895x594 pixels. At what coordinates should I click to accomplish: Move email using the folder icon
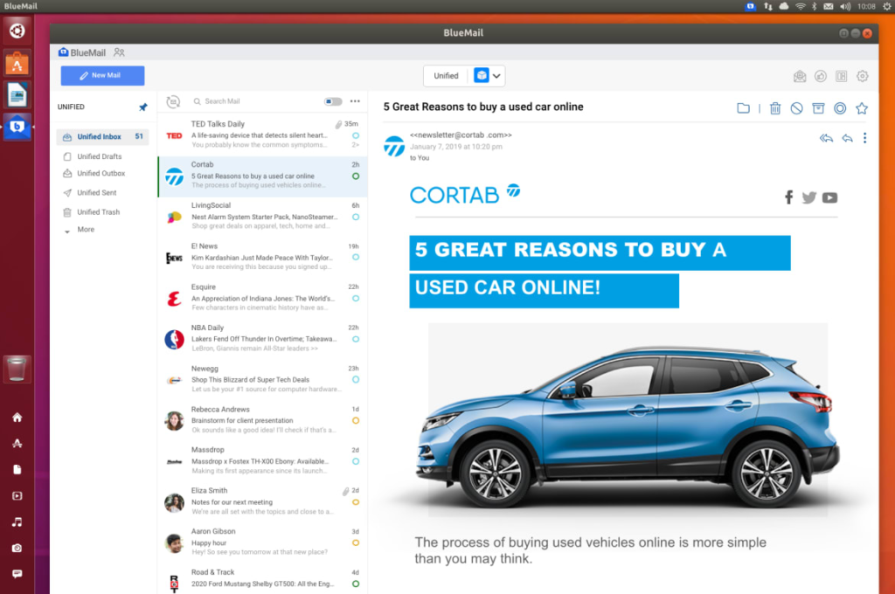pyautogui.click(x=743, y=108)
